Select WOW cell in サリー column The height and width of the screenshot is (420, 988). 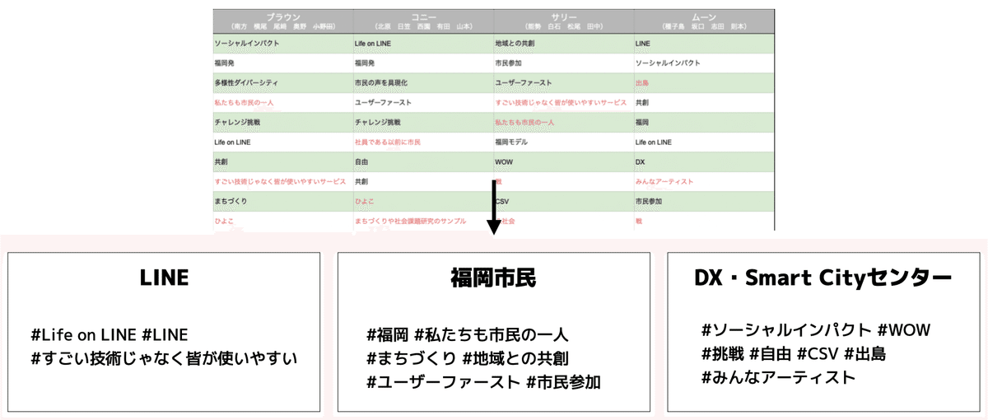pos(564,161)
